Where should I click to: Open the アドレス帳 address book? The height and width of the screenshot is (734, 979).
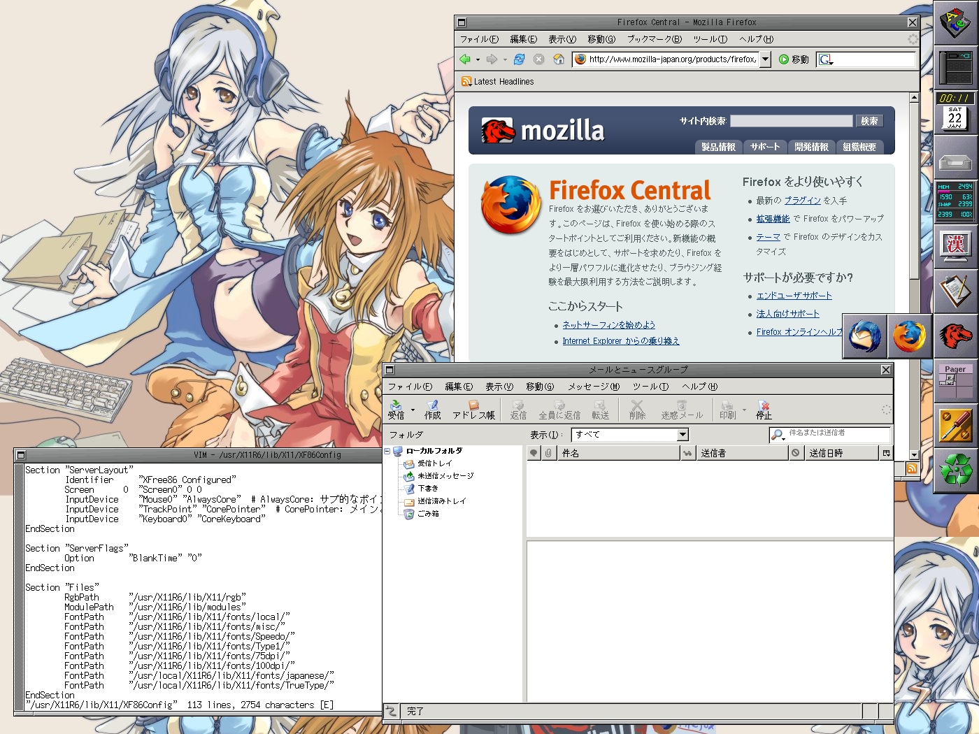[x=473, y=410]
